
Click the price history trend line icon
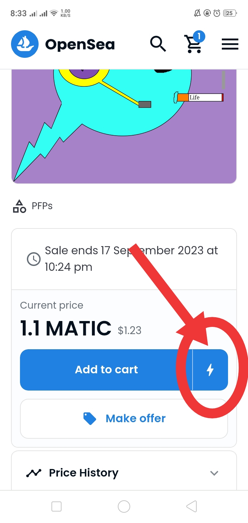[34, 473]
